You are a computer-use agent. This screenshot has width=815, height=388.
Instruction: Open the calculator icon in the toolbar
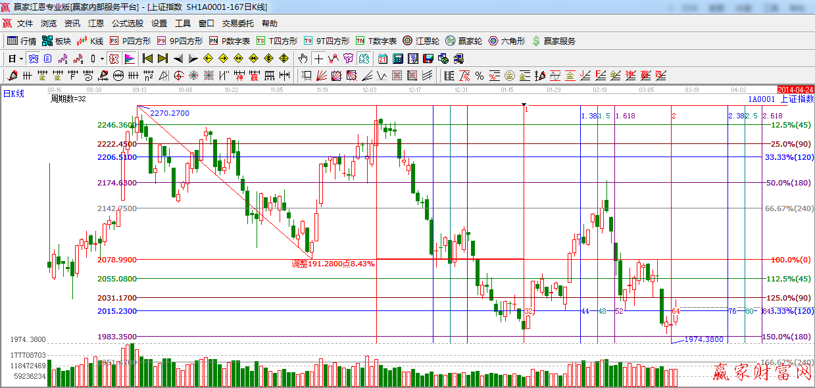pyautogui.click(x=397, y=59)
